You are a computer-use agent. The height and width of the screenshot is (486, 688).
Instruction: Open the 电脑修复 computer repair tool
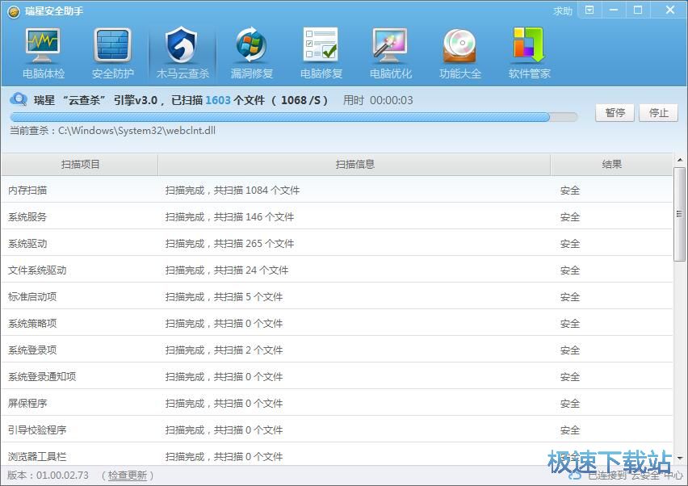click(321, 51)
